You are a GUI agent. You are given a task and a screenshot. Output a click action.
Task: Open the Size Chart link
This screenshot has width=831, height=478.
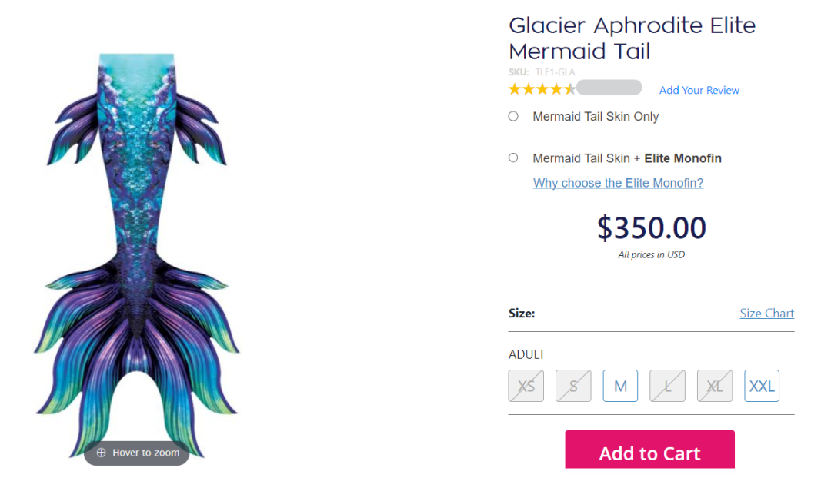[767, 314]
